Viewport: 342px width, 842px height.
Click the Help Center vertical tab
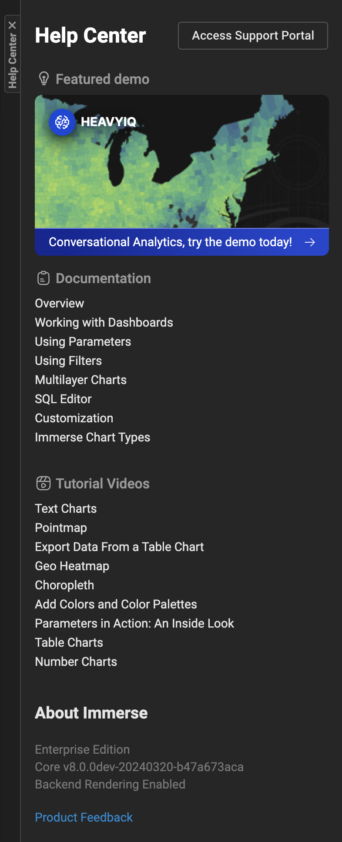(12, 61)
